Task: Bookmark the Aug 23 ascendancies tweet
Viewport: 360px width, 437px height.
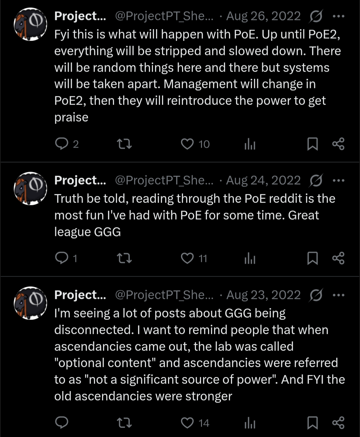Action: 312,423
